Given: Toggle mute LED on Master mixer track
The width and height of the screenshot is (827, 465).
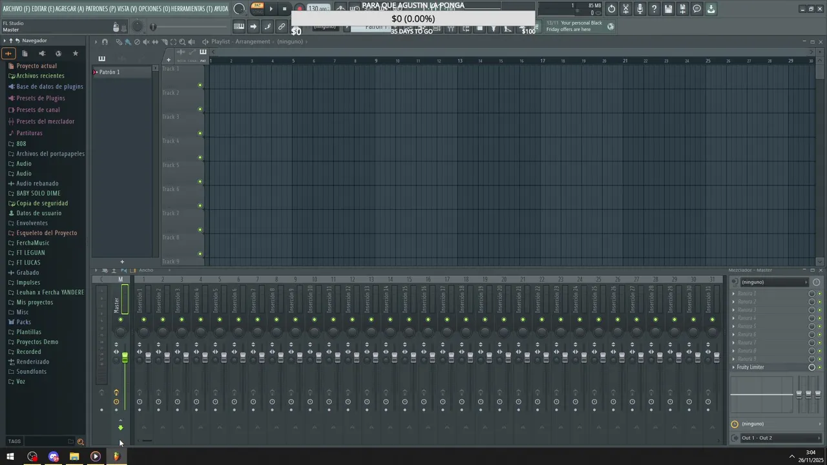Looking at the screenshot, I should pos(120,320).
